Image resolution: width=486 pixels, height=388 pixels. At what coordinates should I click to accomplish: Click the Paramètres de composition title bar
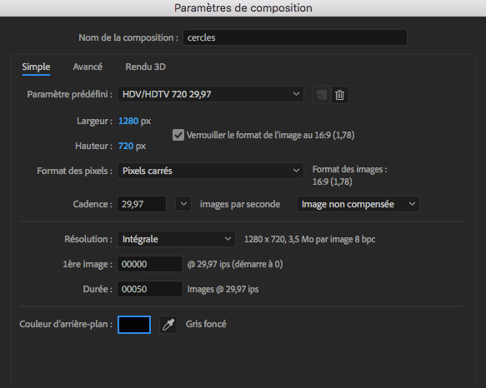243,8
